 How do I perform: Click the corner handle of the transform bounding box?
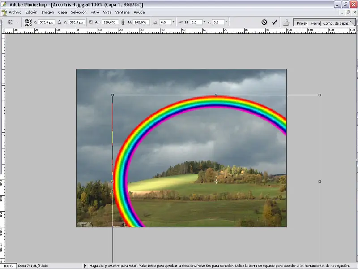click(320, 95)
